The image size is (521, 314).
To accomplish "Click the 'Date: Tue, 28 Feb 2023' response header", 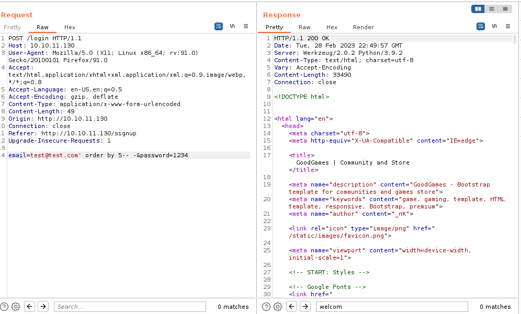I will (338, 45).
